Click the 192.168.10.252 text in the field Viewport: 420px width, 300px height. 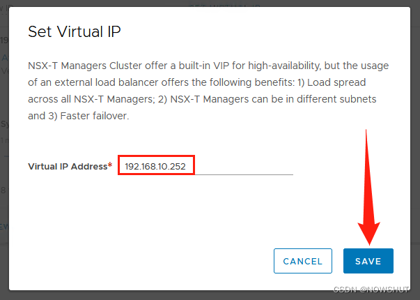click(x=155, y=166)
